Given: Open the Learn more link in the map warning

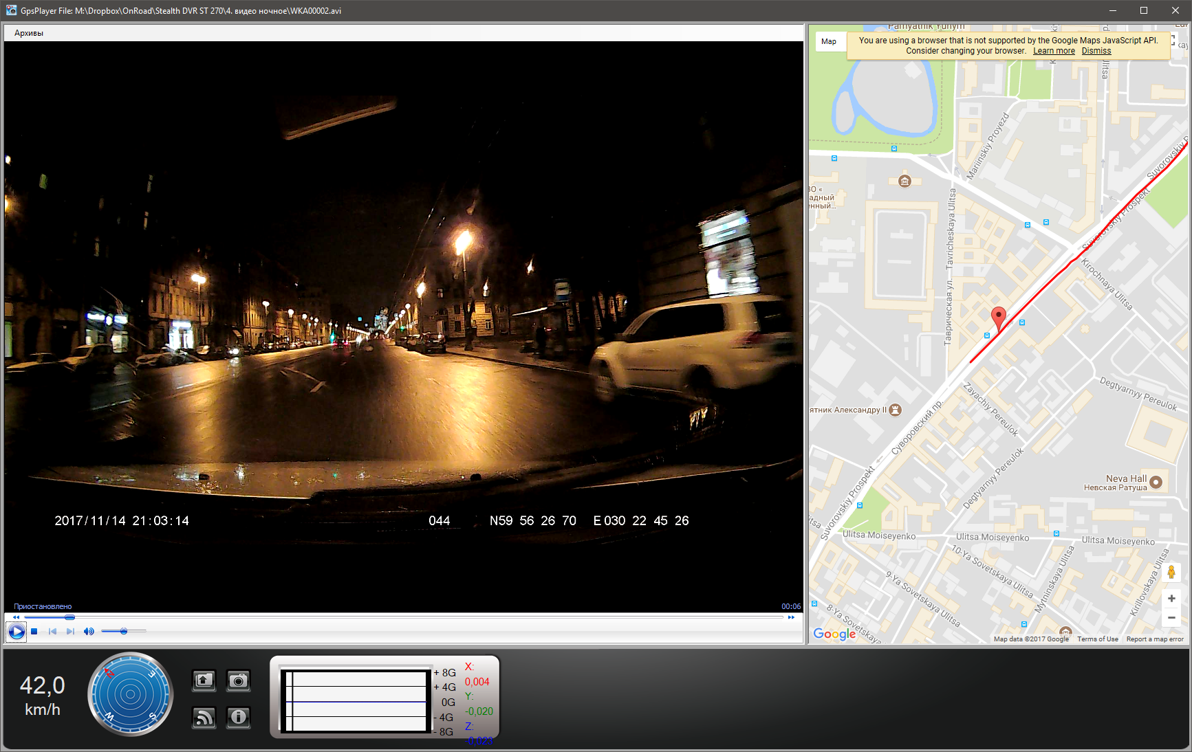Looking at the screenshot, I should [x=1054, y=51].
